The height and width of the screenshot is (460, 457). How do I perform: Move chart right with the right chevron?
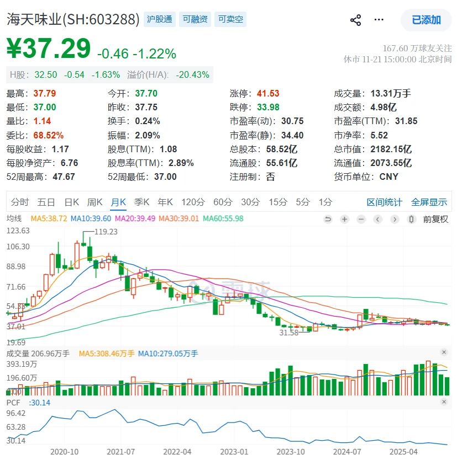tap(395, 219)
